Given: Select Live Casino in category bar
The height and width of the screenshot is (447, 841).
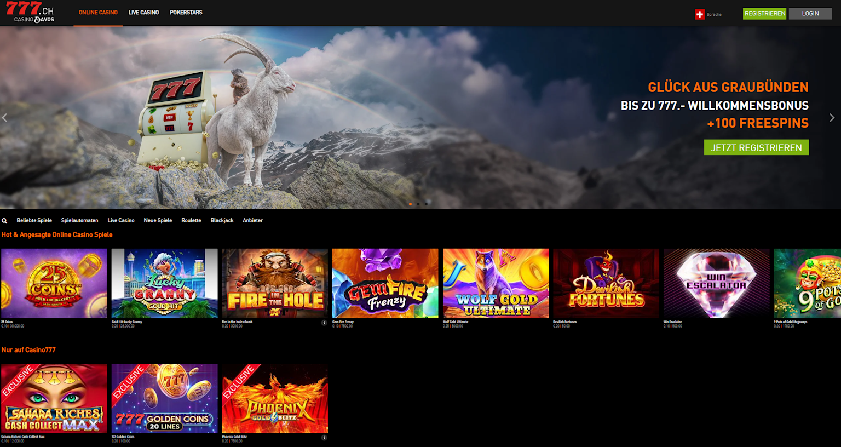Looking at the screenshot, I should coord(121,221).
